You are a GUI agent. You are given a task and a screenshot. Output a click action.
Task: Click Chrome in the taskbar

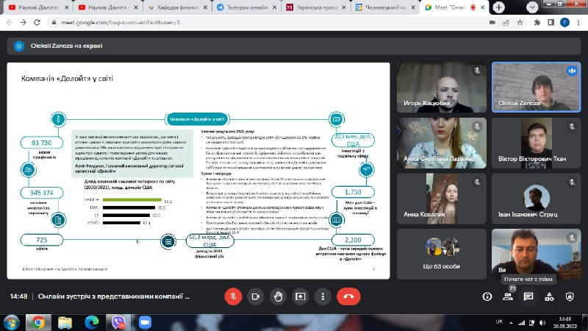(x=38, y=322)
